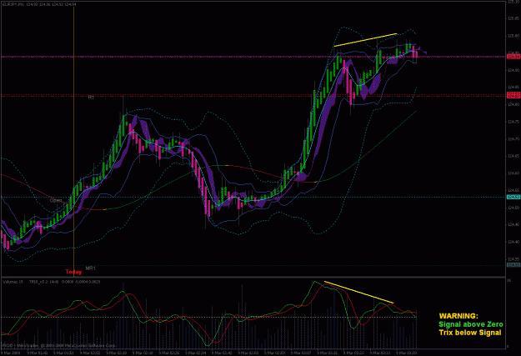Select the cyan dashed Open horizontal line

pos(253,197)
